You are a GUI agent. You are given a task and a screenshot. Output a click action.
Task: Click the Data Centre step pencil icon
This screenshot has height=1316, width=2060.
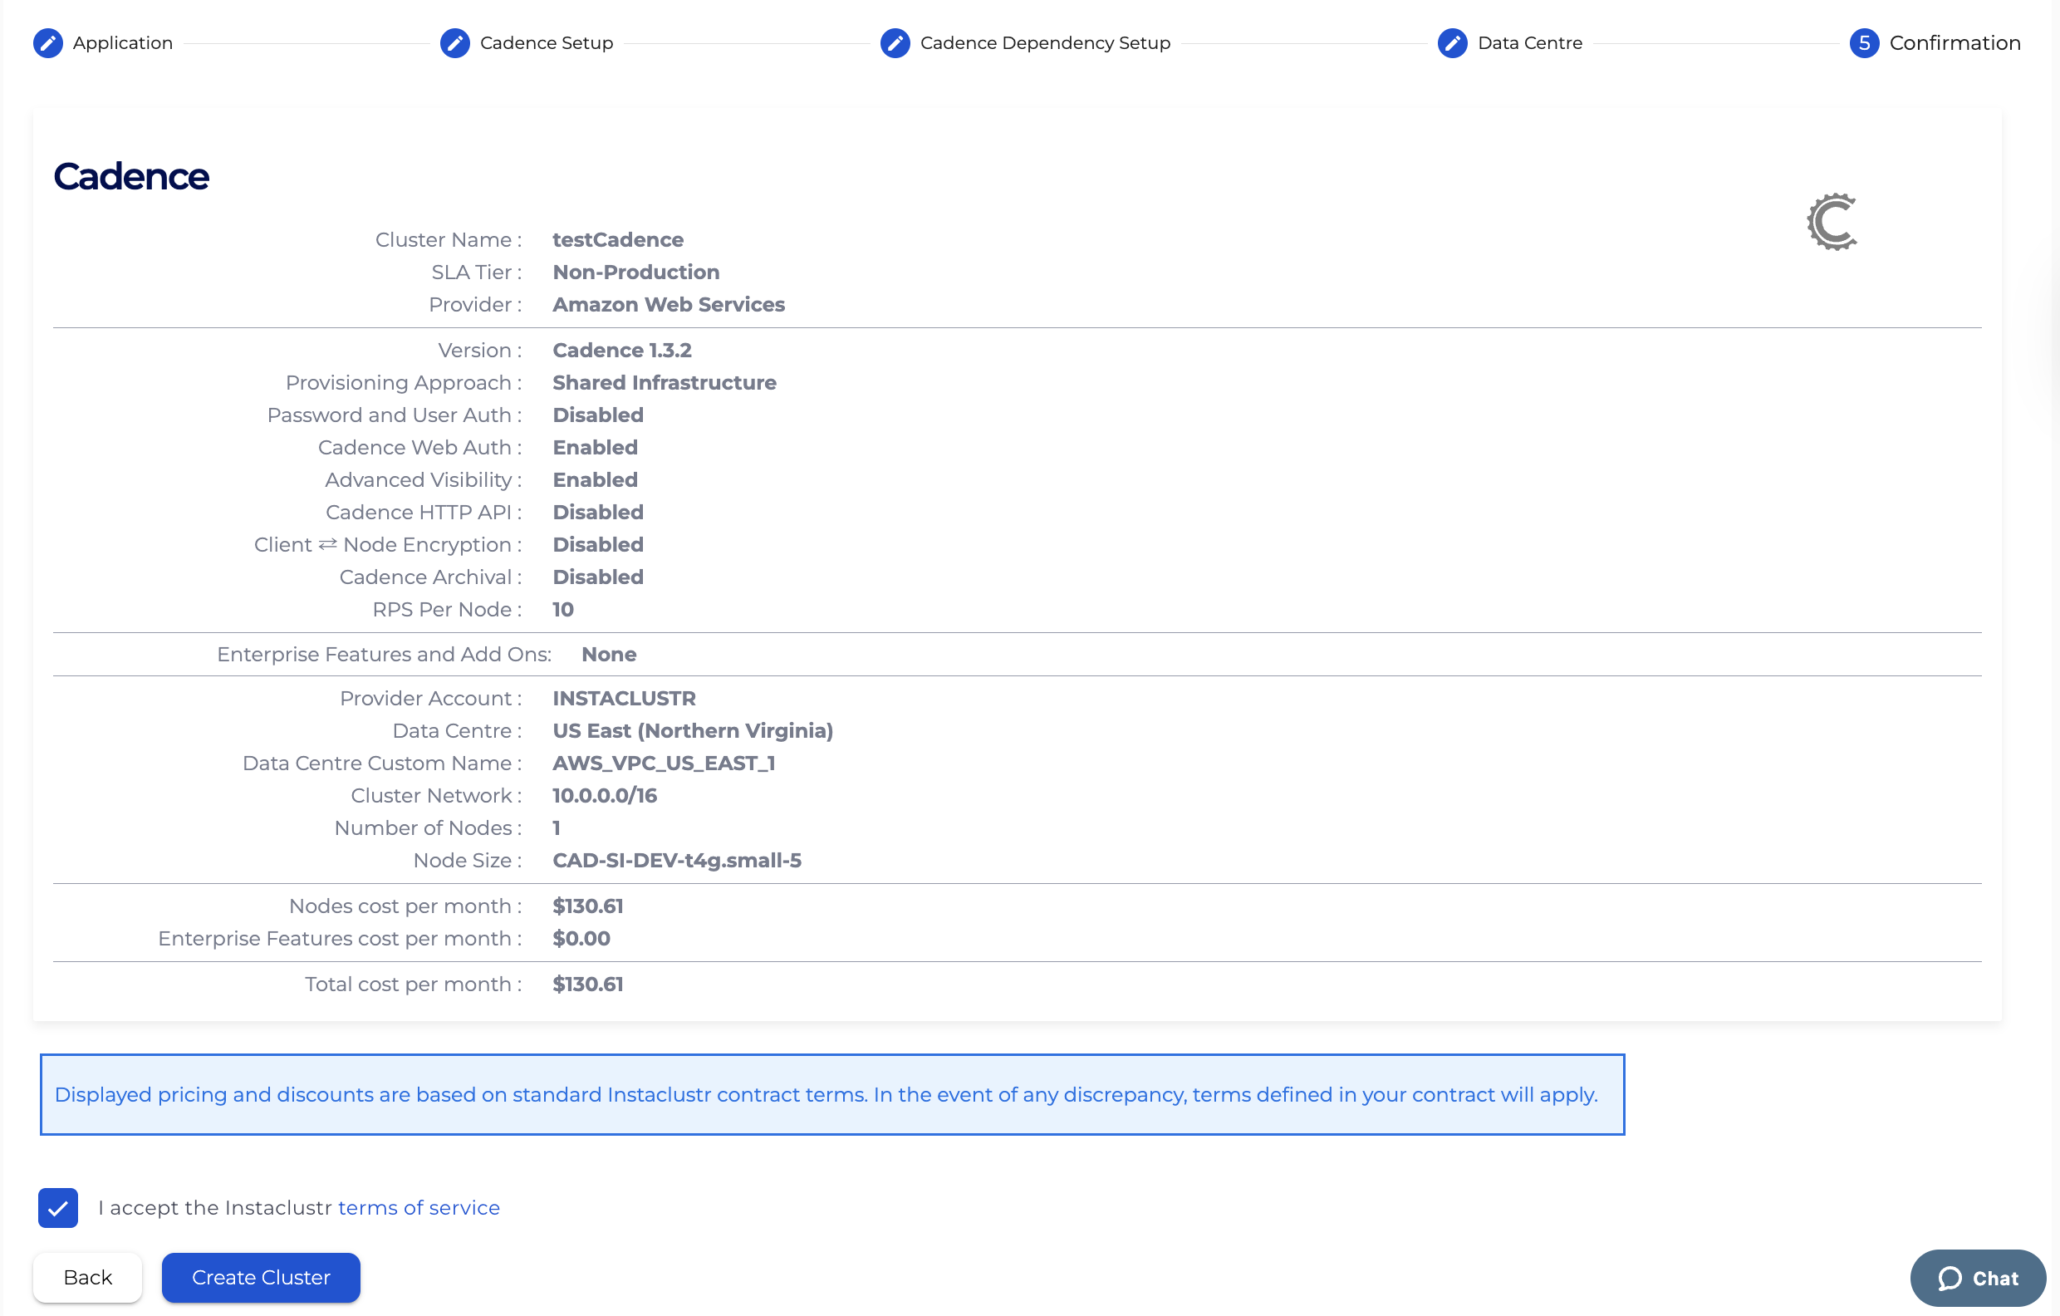pyautogui.click(x=1452, y=42)
